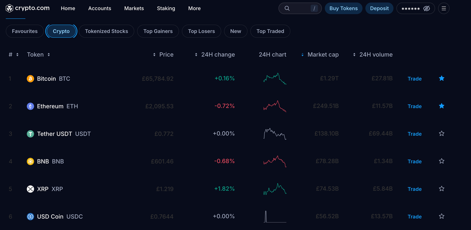This screenshot has height=230, width=471.
Task: Click the USD Coin icon
Action: 30,216
